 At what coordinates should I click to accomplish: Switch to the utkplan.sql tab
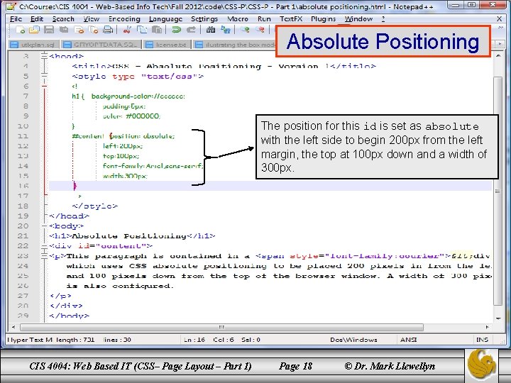(x=33, y=45)
